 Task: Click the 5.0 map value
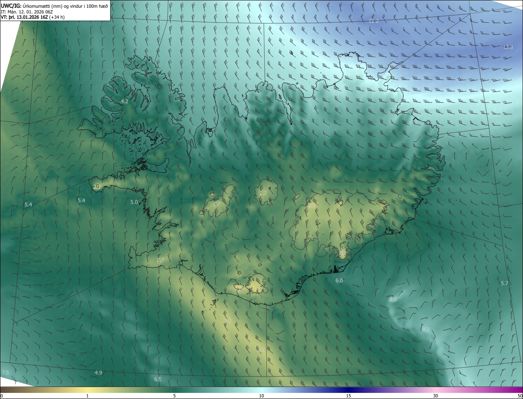pyautogui.click(x=134, y=202)
